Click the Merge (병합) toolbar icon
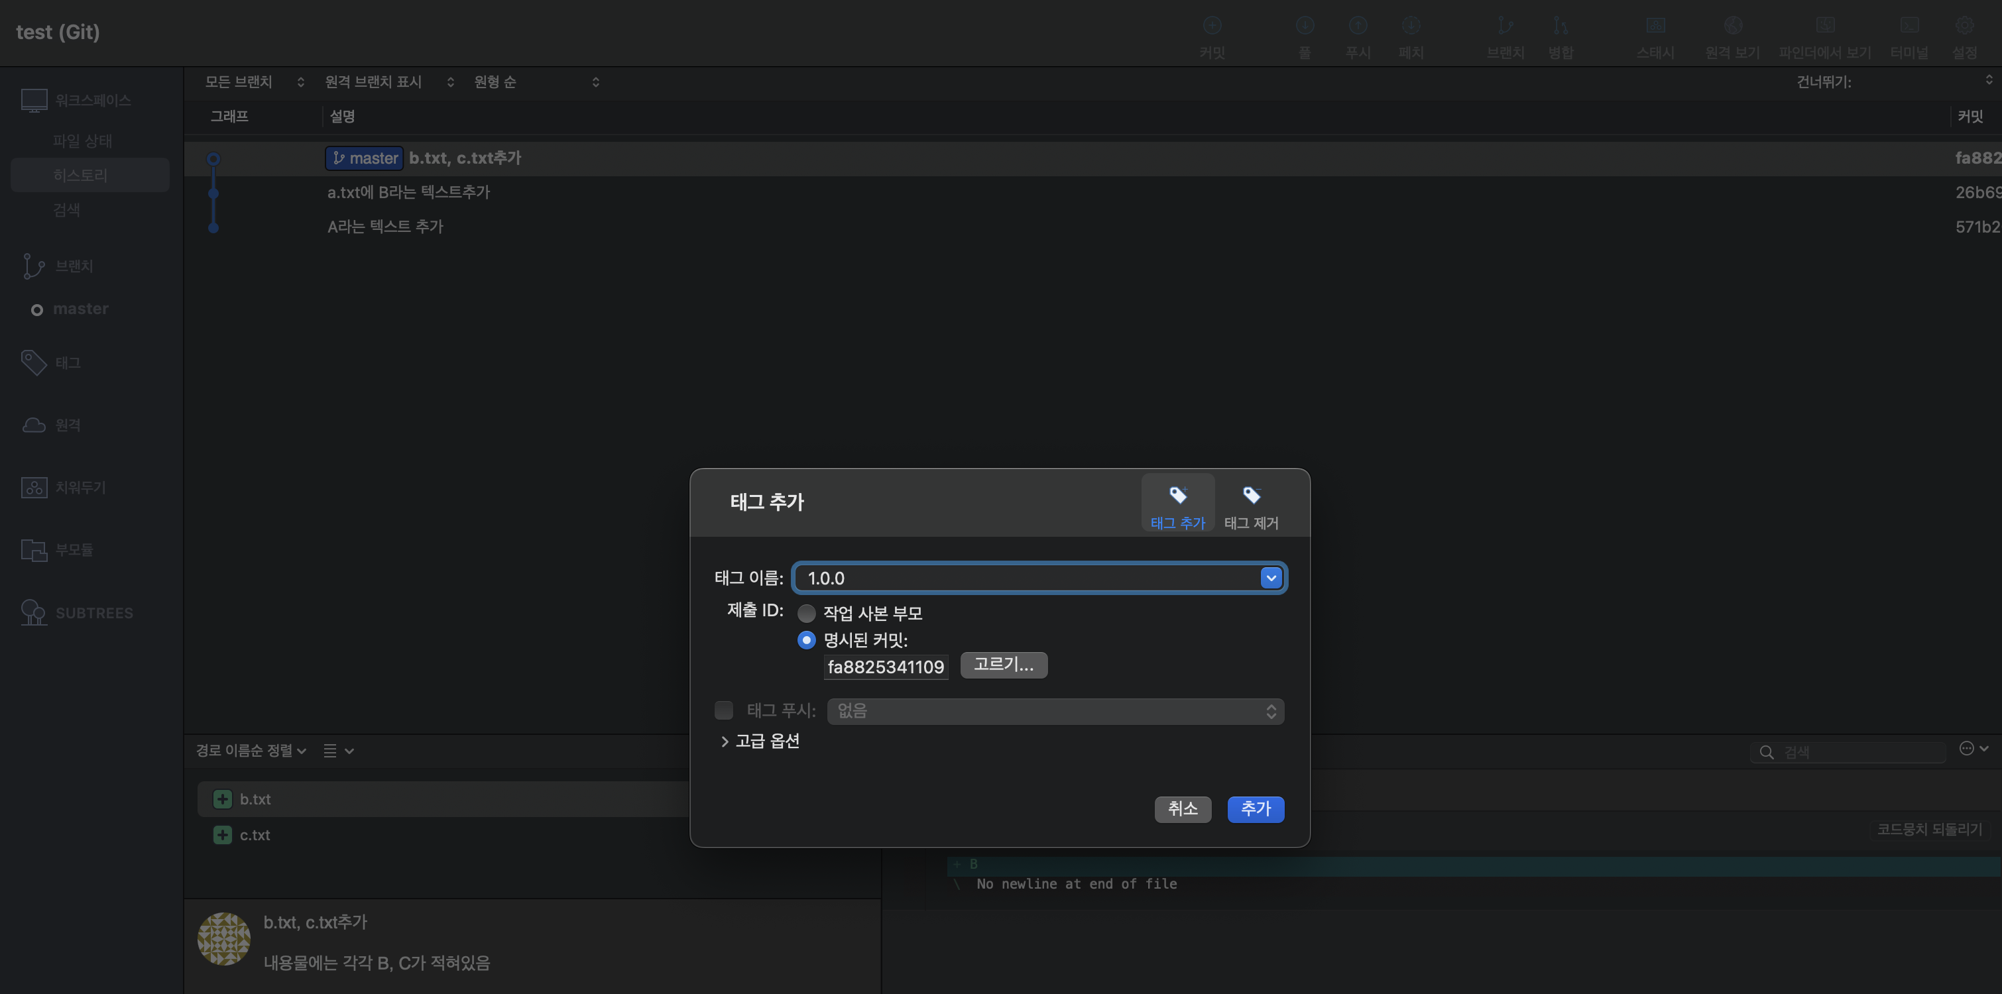 [x=1560, y=26]
